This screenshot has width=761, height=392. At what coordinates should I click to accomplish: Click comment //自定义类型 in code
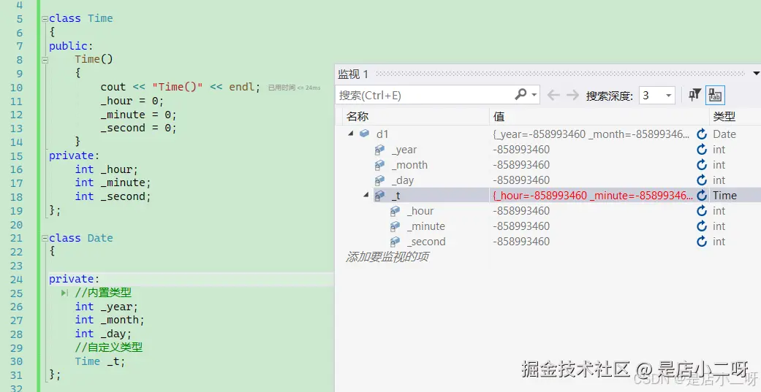coord(109,347)
